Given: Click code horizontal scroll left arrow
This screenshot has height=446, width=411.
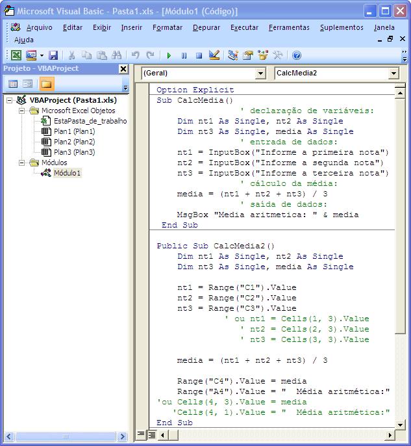Looking at the screenshot, I should (162, 435).
